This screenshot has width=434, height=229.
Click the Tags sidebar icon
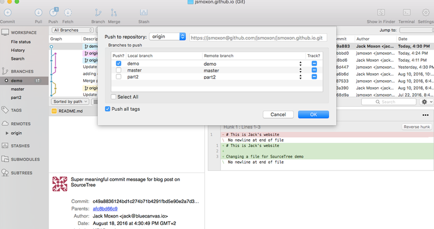coord(5,110)
